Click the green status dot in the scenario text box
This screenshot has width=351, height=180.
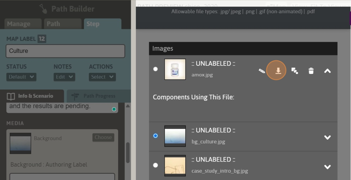[x=114, y=109]
